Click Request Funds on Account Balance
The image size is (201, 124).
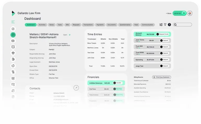(163, 34)
